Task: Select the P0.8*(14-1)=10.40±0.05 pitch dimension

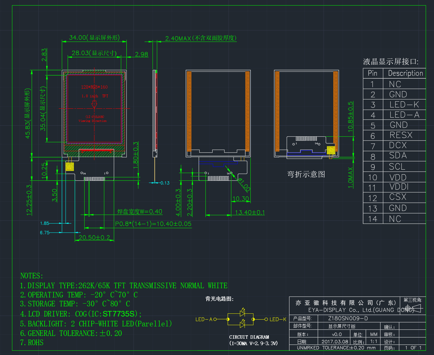Action: (153, 224)
